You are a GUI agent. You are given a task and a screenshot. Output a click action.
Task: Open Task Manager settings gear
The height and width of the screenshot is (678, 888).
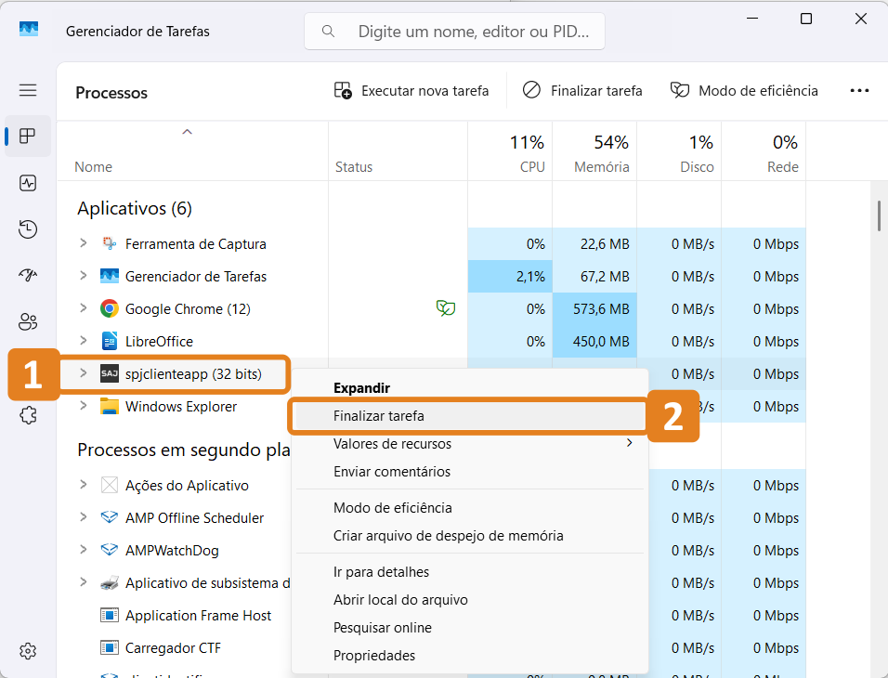point(28,650)
